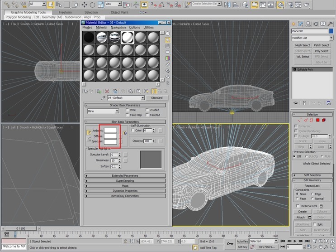Open the Motion panel tab icon
The image size is (336, 252).
[316, 24]
